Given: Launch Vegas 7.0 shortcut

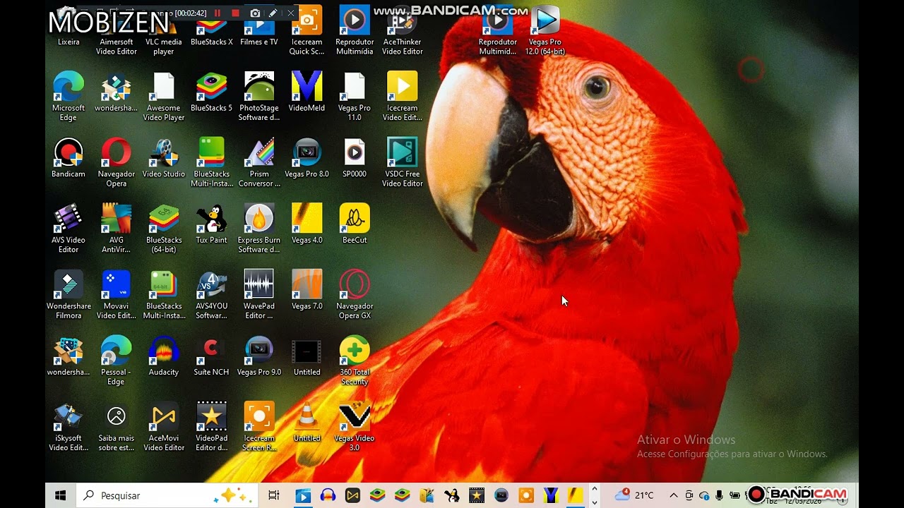Looking at the screenshot, I should point(307,290).
